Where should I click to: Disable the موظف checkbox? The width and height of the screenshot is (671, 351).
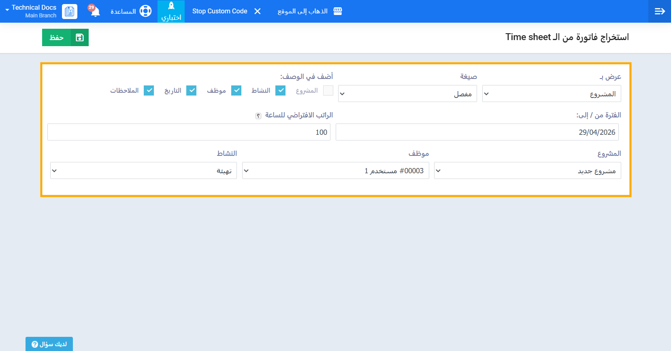(236, 91)
